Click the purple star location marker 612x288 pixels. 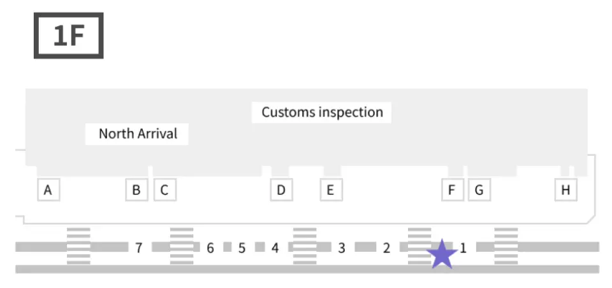[x=442, y=254]
